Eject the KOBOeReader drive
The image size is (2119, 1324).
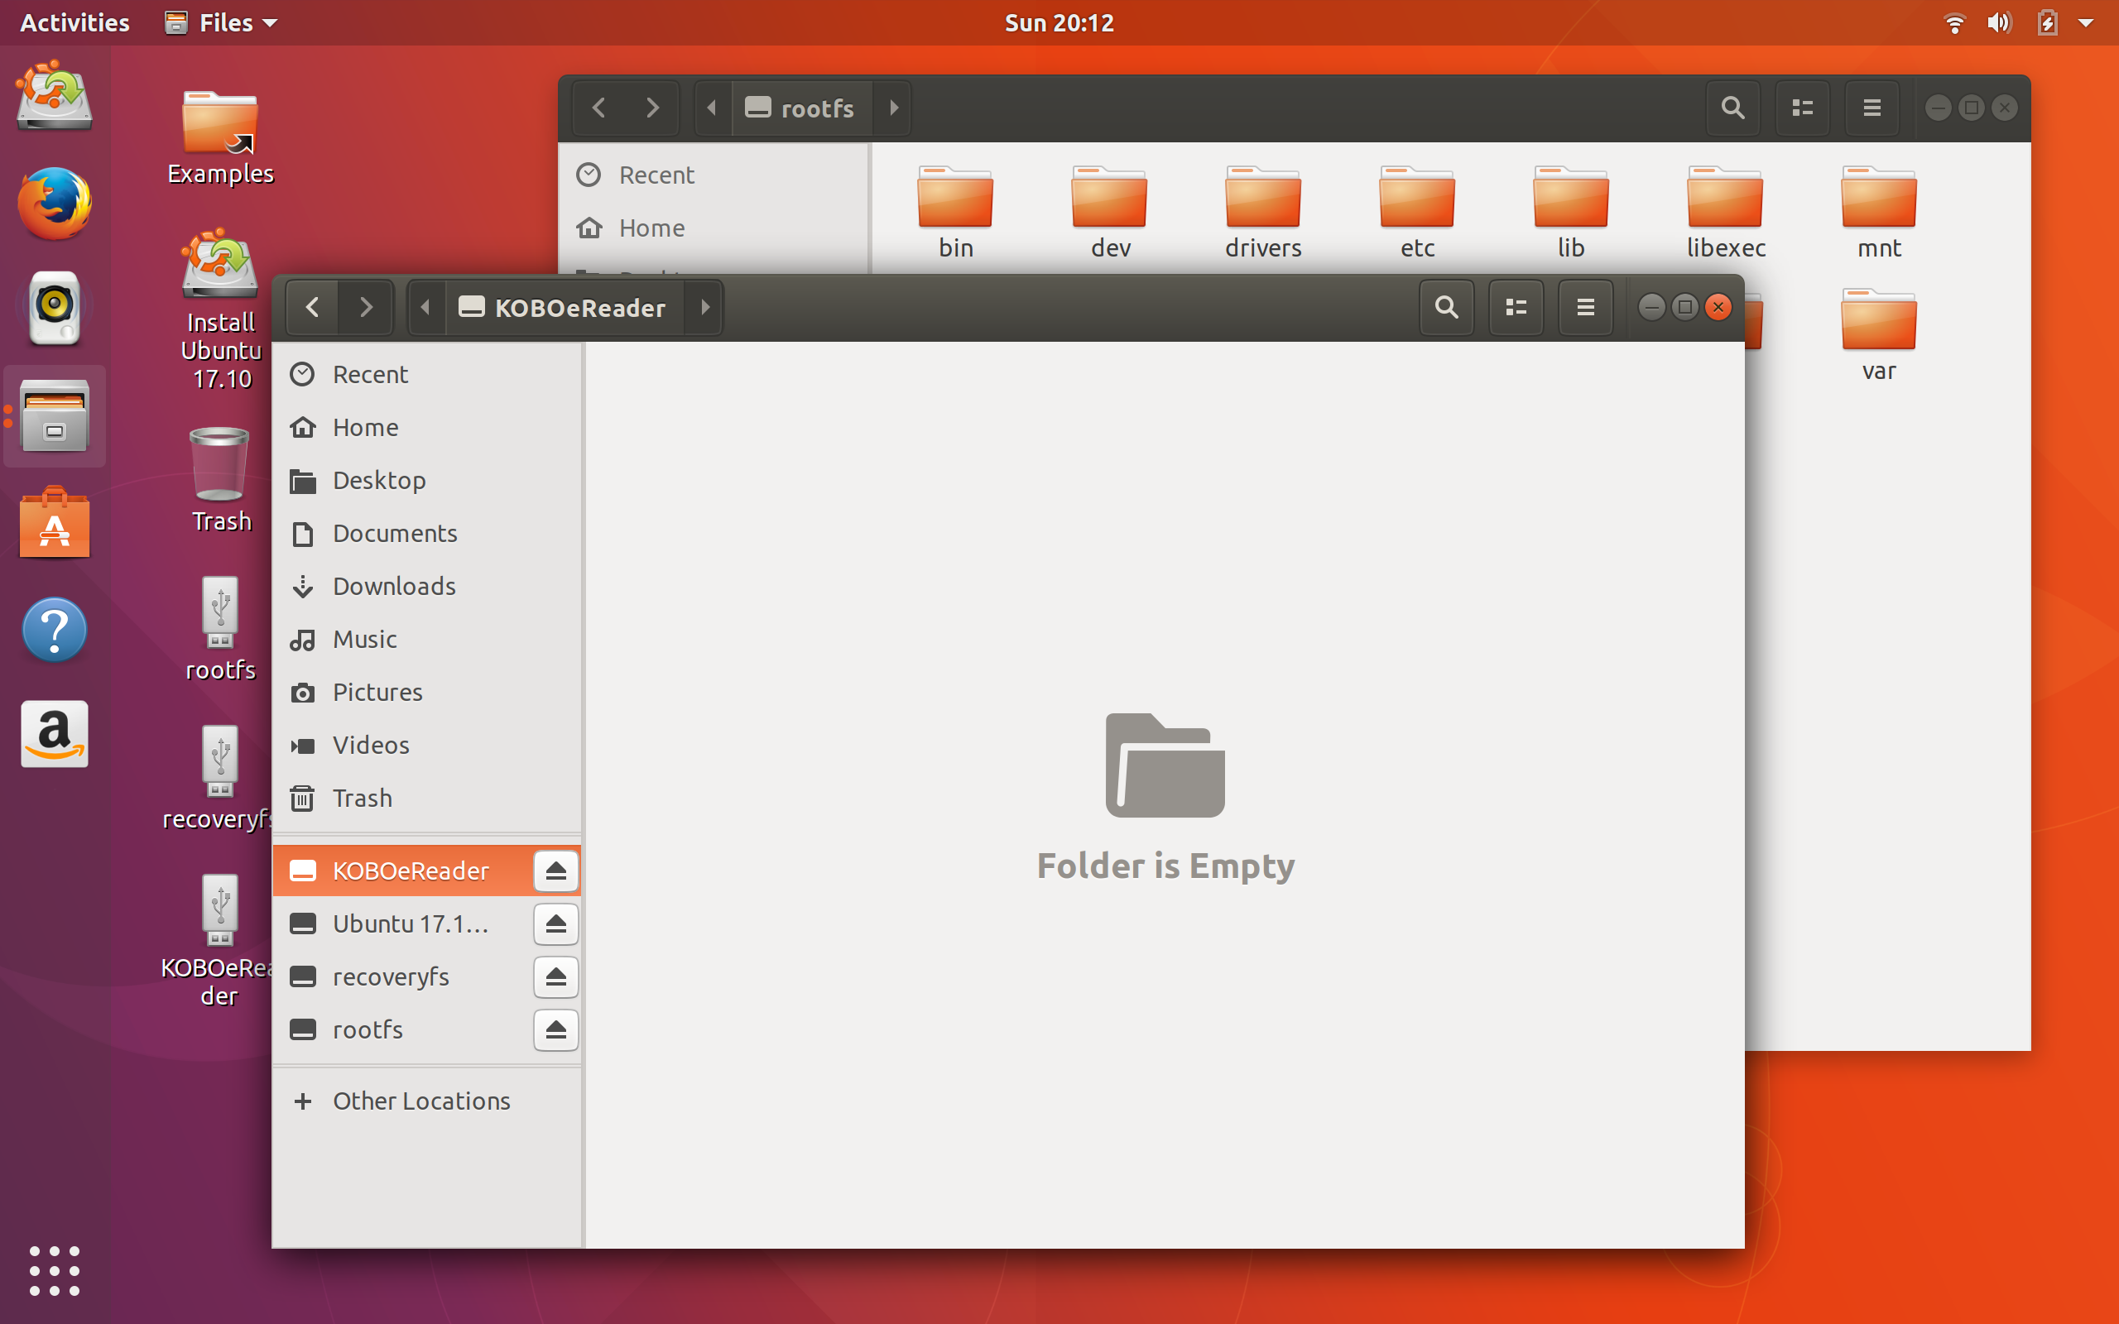click(555, 871)
